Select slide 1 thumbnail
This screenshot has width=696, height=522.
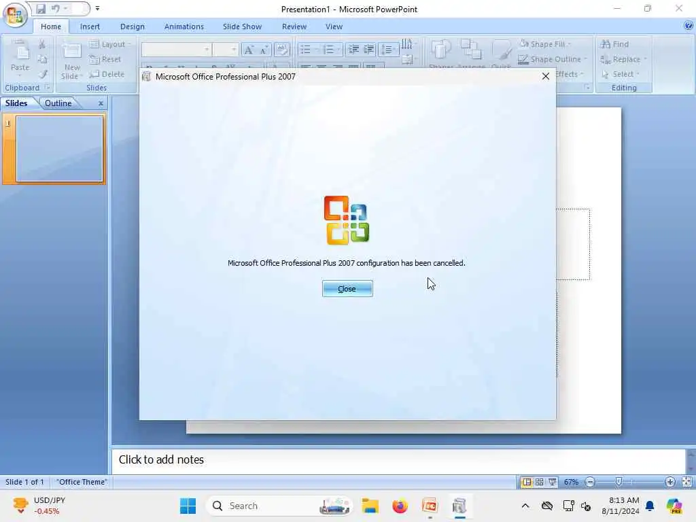tap(60, 149)
